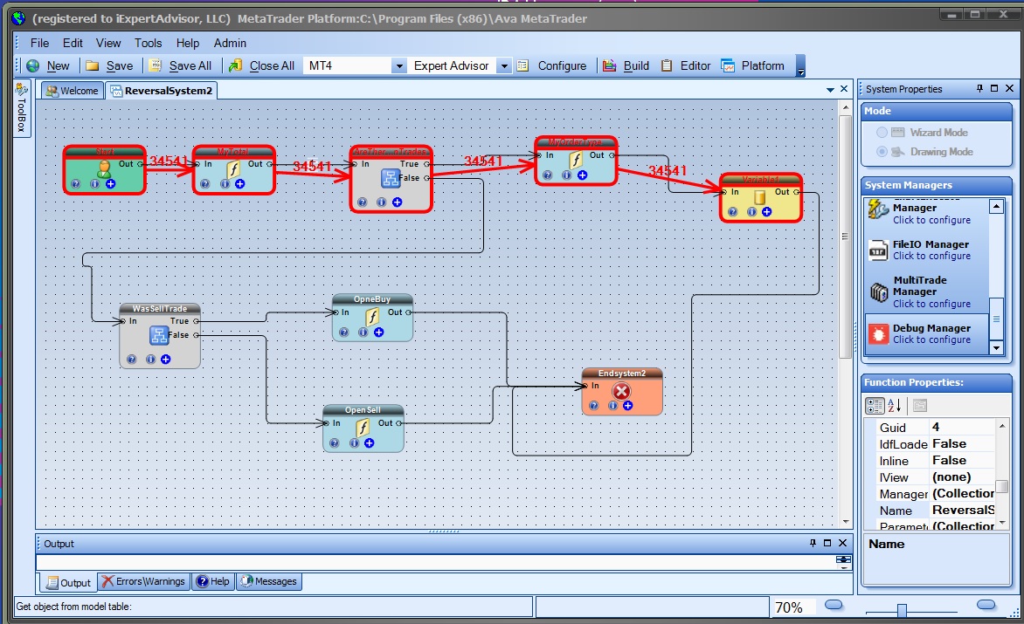
Task: Open the Messages tab in Output panel
Action: (268, 581)
